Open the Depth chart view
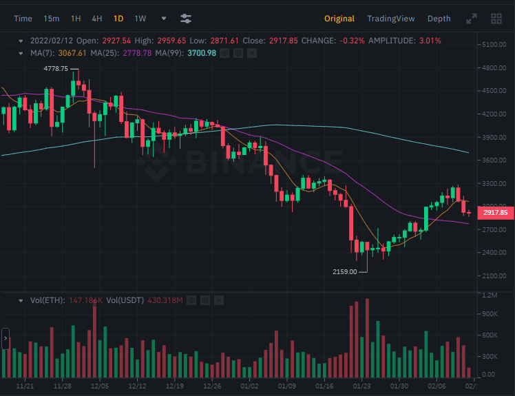The height and width of the screenshot is (396, 515). (439, 19)
